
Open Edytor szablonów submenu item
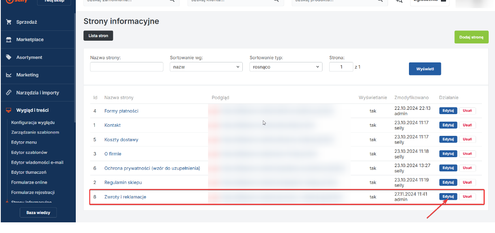coord(29,152)
